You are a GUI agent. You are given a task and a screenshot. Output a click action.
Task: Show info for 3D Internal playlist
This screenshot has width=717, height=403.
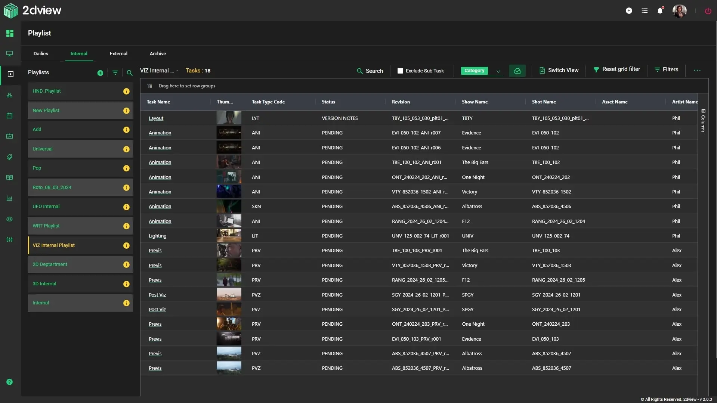[126, 284]
